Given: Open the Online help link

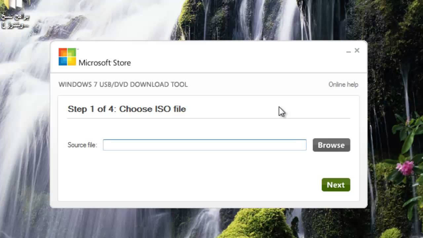Looking at the screenshot, I should point(343,84).
